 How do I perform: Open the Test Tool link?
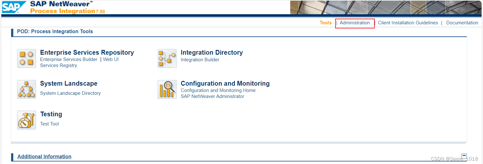click(x=49, y=124)
